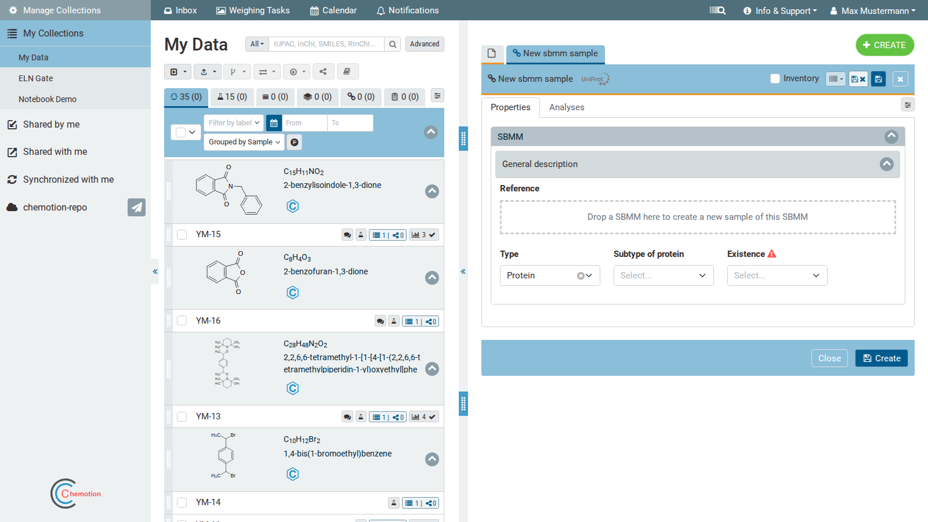Open the barcode scanner icon in top bar

tap(717, 10)
